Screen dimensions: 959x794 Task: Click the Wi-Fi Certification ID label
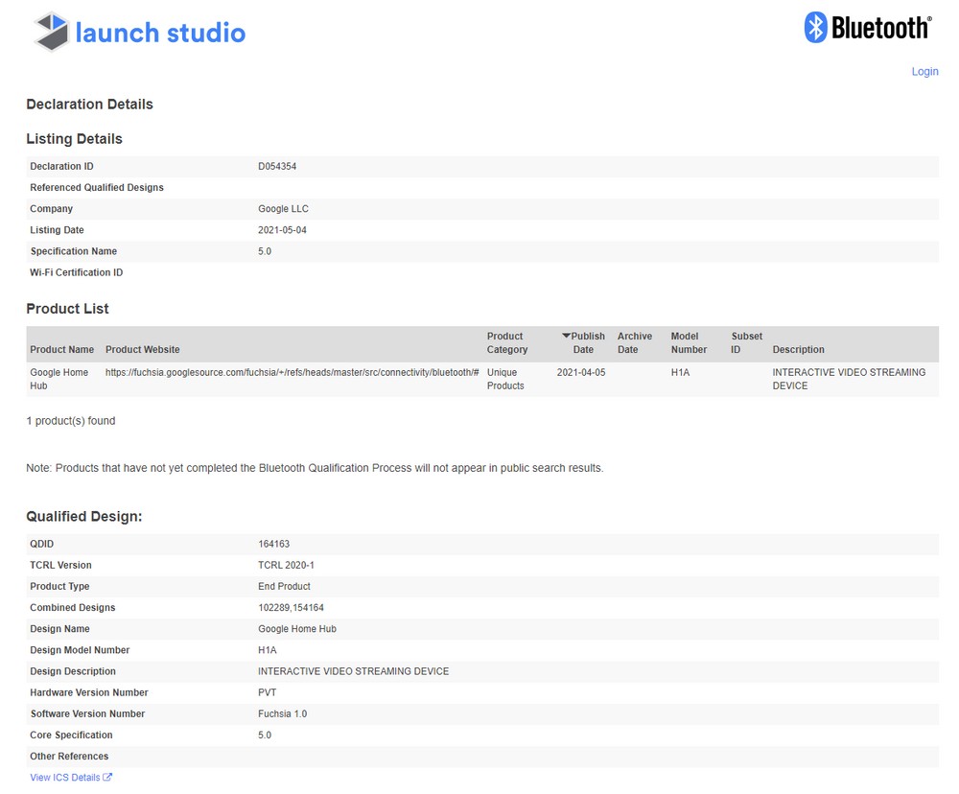coord(77,272)
